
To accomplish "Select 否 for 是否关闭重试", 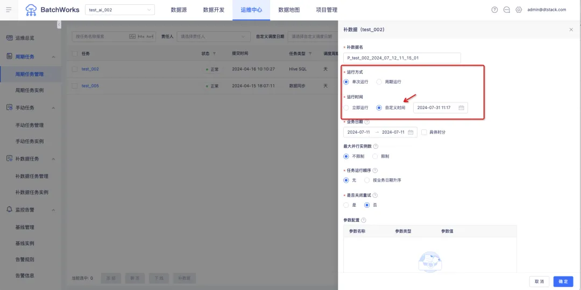I will [x=367, y=205].
